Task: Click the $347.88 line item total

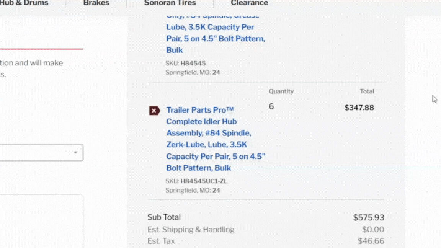Action: click(359, 108)
